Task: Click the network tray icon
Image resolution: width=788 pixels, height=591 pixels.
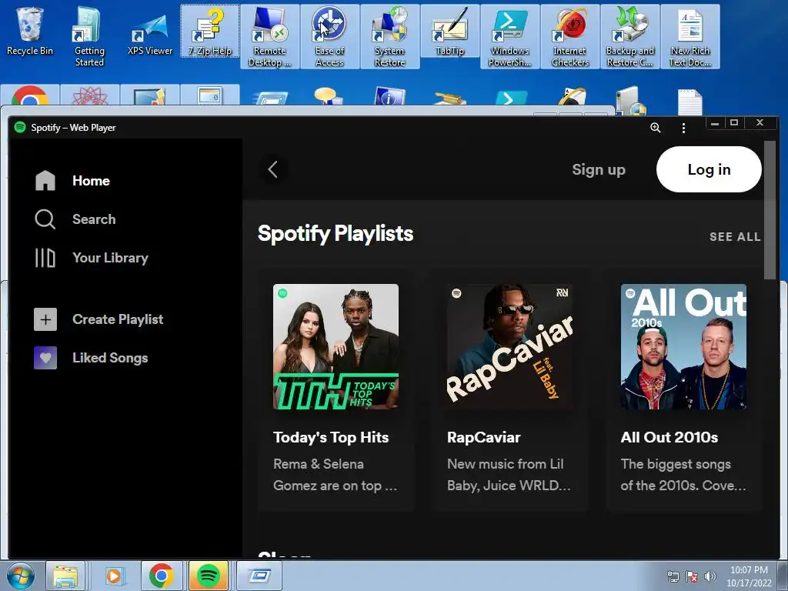Action: 673,576
